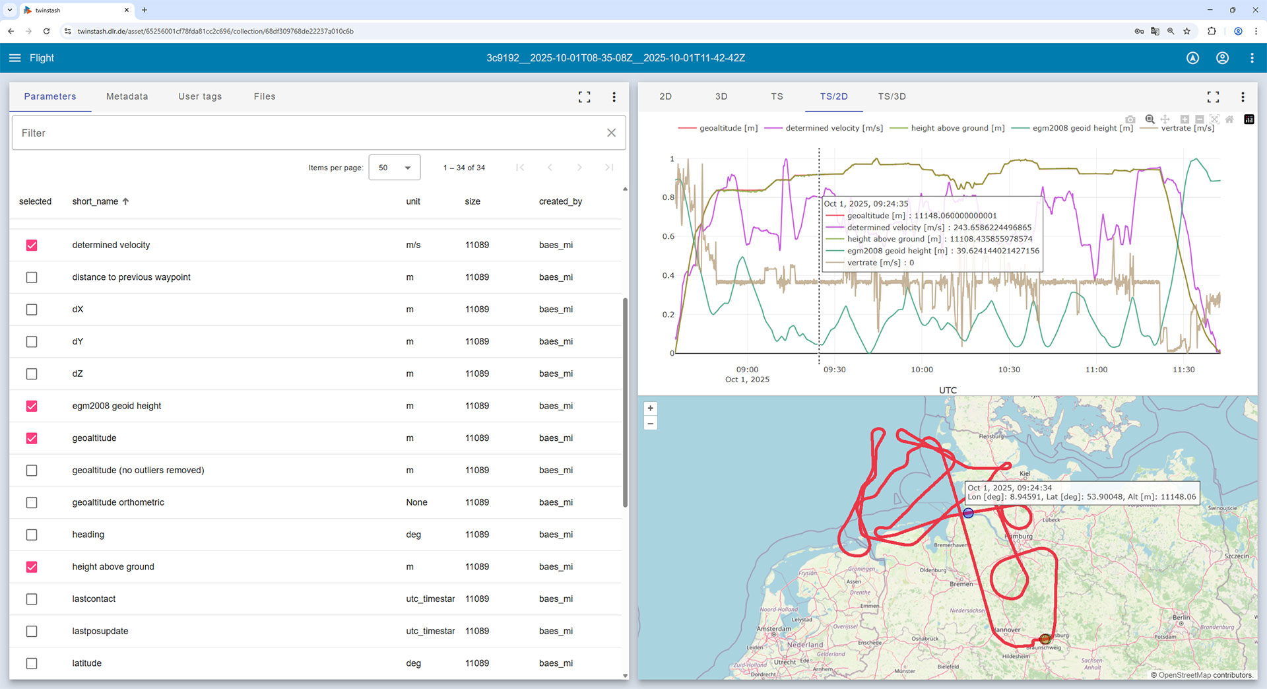Select the plot zoom magnifier tool
This screenshot has height=689, width=1267.
pos(1150,119)
